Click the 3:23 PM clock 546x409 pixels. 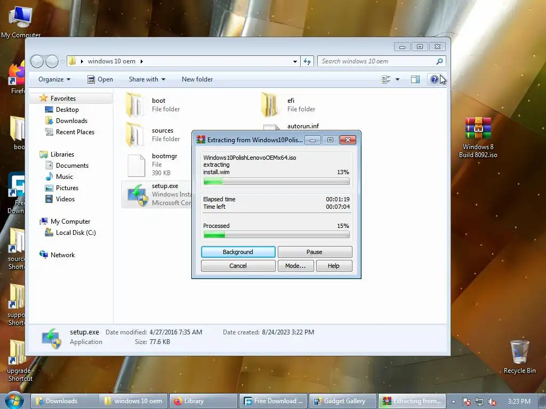(x=519, y=402)
